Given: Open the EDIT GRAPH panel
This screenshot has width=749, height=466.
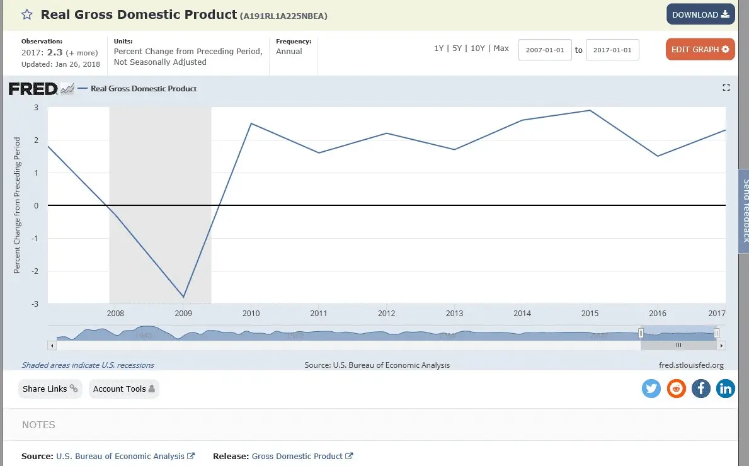Looking at the screenshot, I should 700,49.
